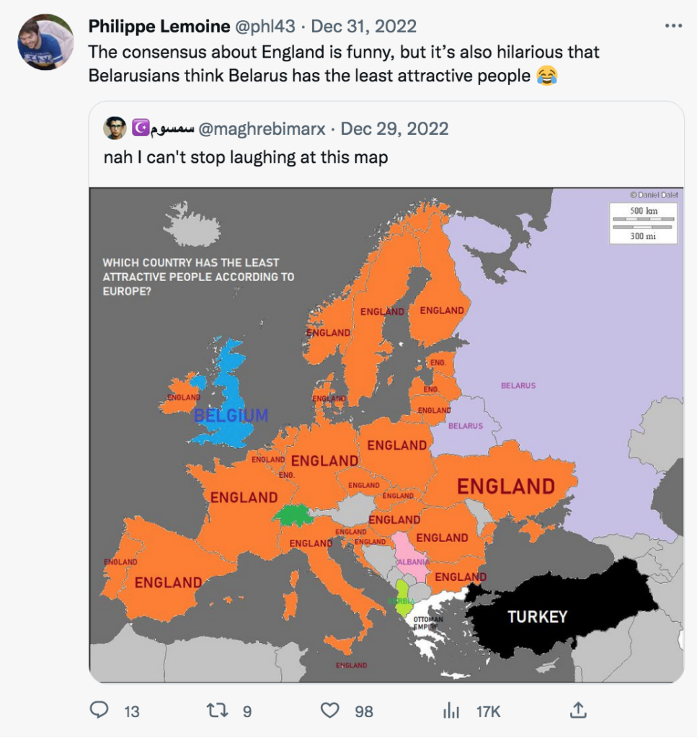Like the tweet with heart icon
697x738 pixels.
(x=330, y=710)
